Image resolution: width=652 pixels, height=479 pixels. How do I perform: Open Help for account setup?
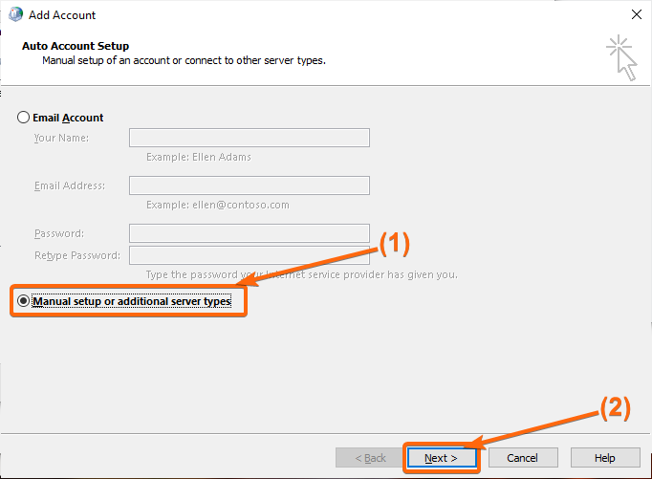pos(605,458)
